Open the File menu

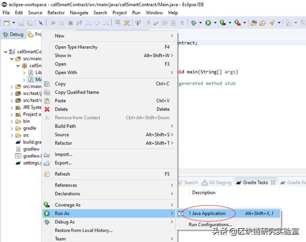(6, 13)
